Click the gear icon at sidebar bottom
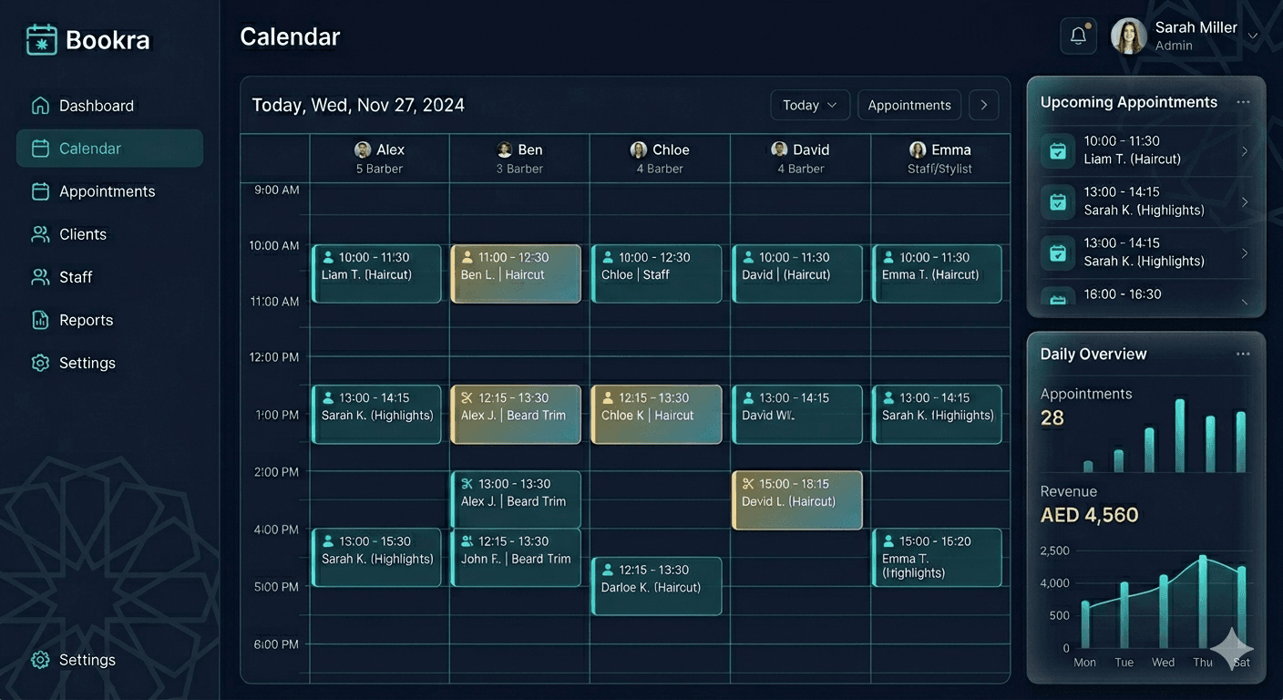 click(x=40, y=660)
